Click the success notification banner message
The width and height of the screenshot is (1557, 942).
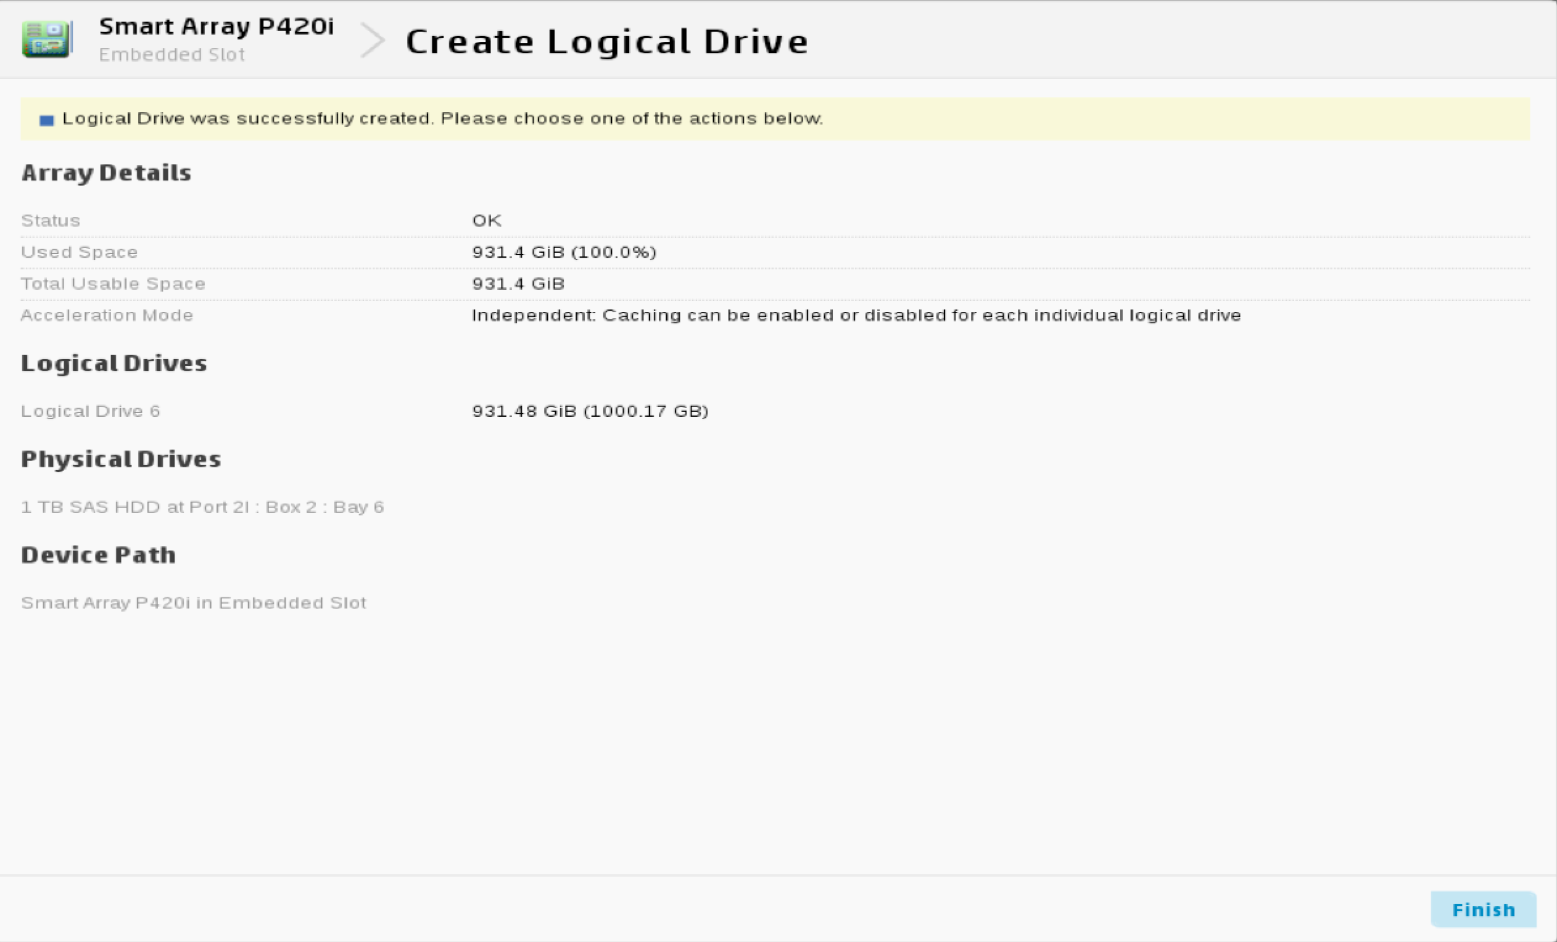click(442, 119)
